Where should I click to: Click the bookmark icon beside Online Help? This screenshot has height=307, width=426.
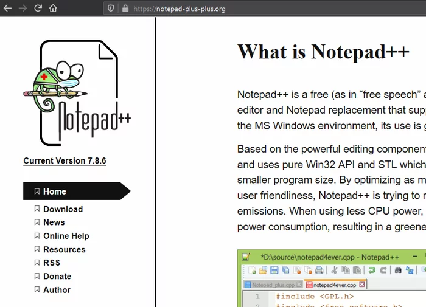(37, 236)
